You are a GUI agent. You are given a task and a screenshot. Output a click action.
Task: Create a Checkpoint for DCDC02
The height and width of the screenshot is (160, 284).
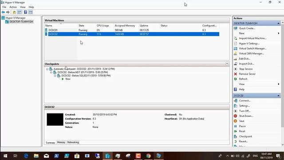pyautogui.click(x=245, y=136)
